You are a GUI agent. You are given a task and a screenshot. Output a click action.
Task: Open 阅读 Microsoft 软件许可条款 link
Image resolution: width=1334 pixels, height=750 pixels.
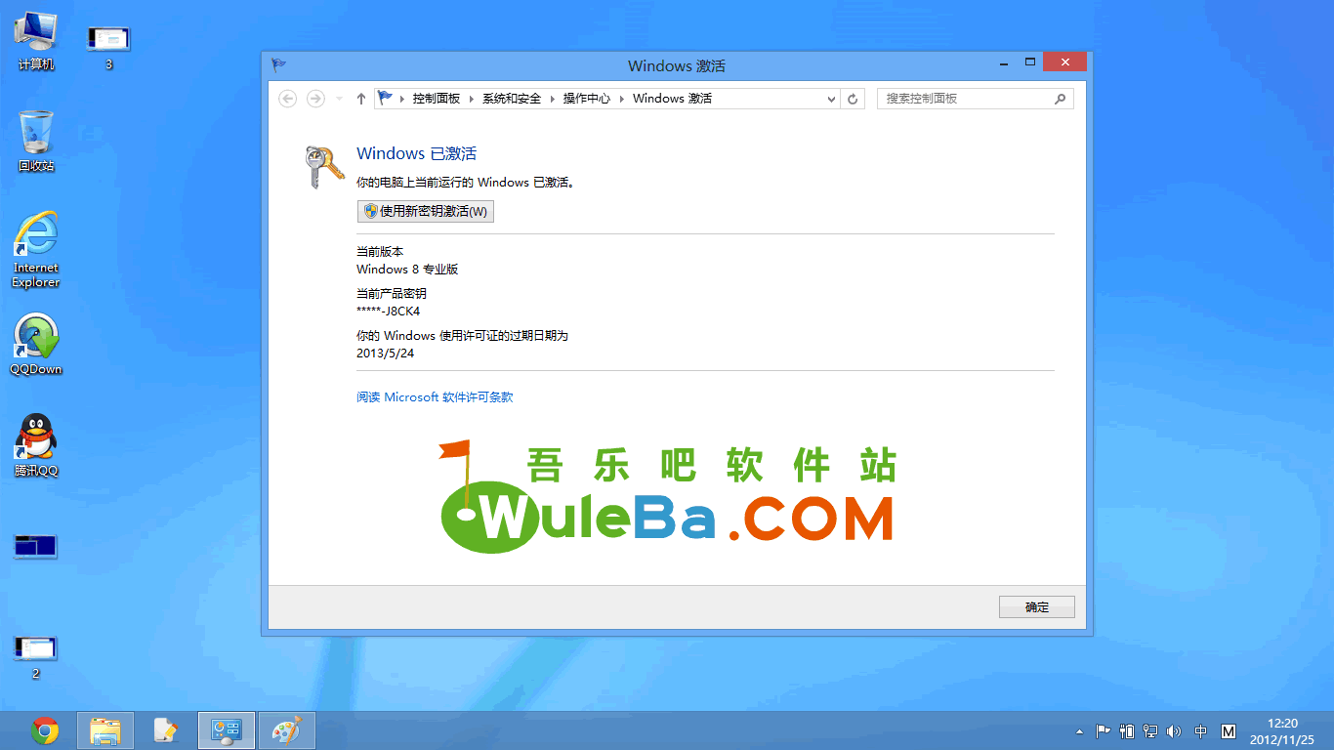tap(435, 397)
